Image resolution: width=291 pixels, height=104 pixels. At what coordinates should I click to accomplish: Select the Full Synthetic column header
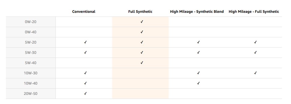tap(140, 11)
